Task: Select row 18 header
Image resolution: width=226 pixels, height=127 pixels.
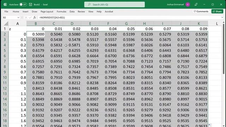Action: [5, 121]
